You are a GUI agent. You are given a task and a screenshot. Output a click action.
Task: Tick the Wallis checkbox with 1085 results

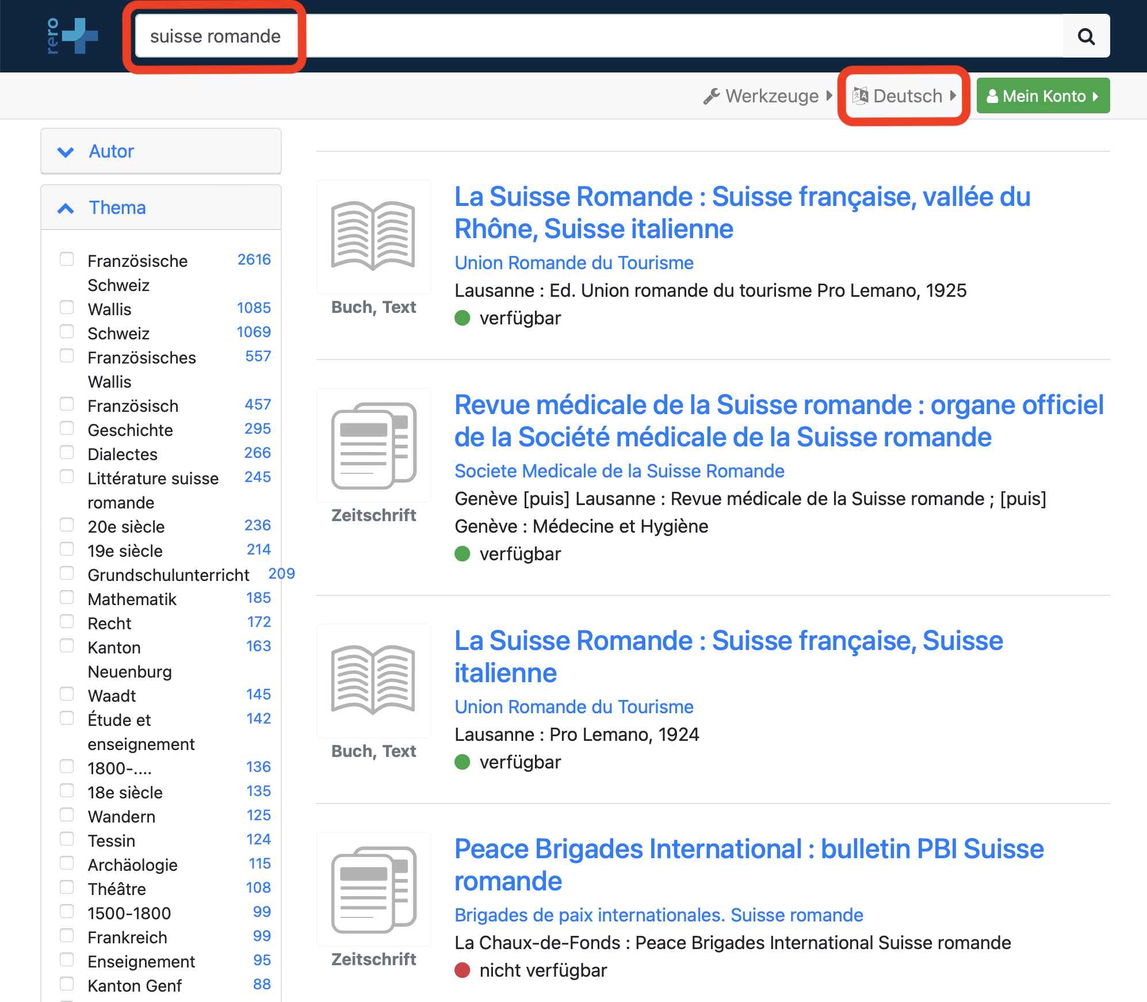(x=67, y=307)
